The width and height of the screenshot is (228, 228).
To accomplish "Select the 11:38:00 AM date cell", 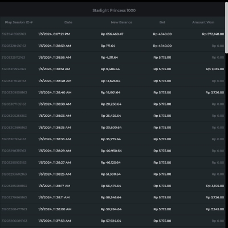I will click(x=55, y=209).
